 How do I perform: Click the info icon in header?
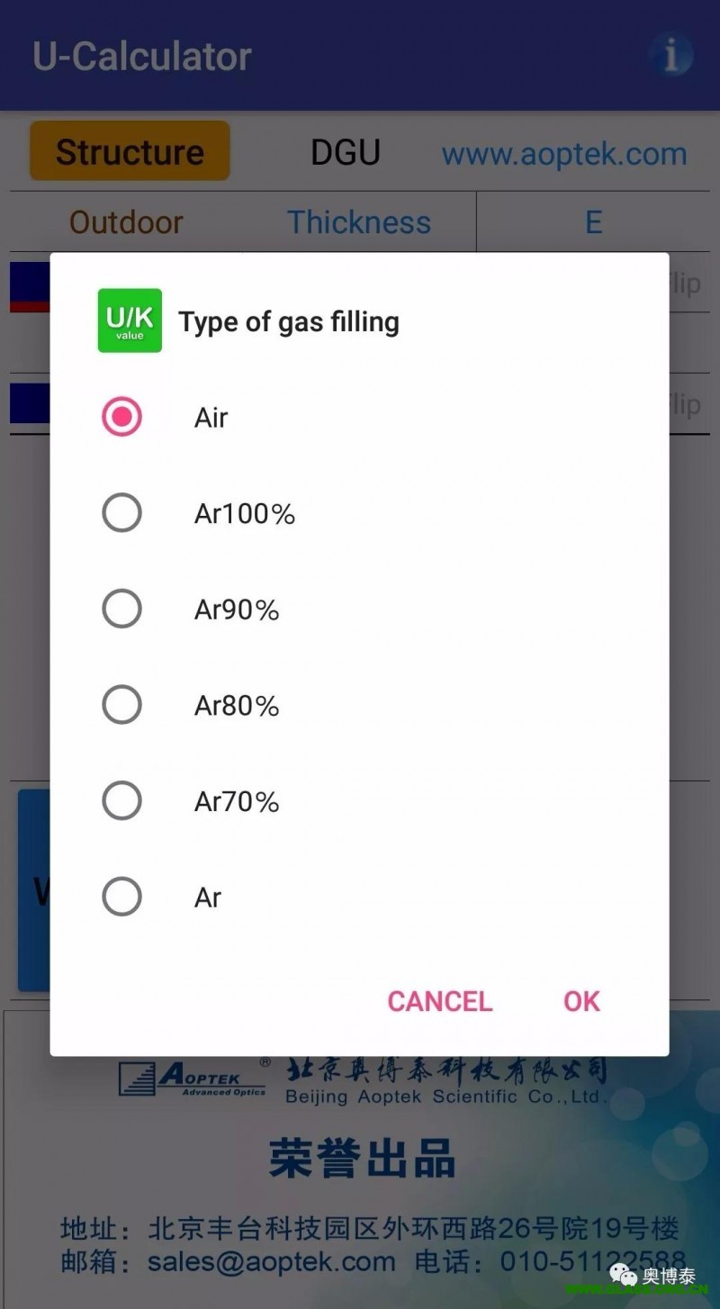pos(670,56)
